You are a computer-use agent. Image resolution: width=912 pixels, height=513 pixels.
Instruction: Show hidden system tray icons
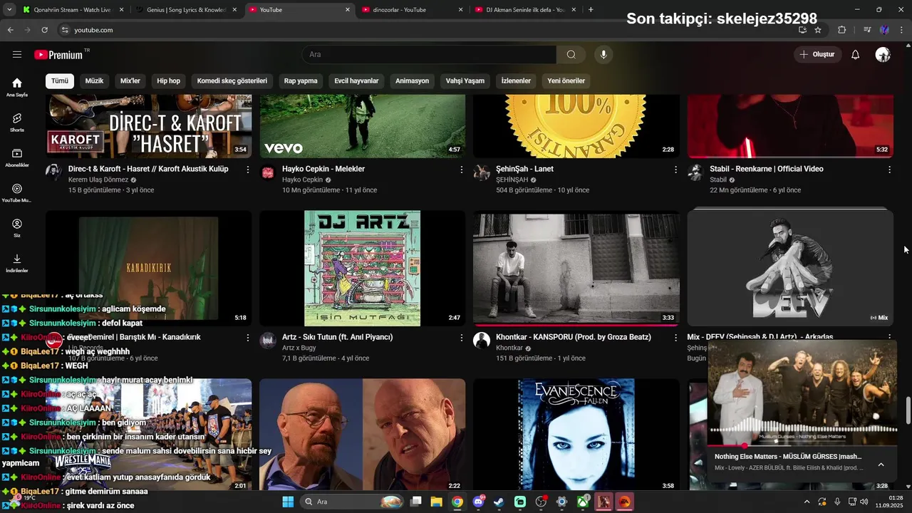(x=807, y=502)
